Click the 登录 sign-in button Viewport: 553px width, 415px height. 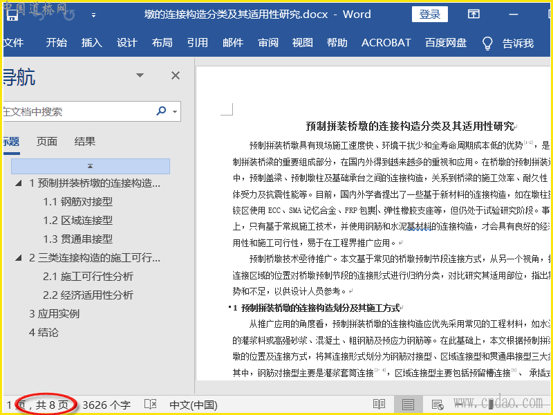coord(429,15)
